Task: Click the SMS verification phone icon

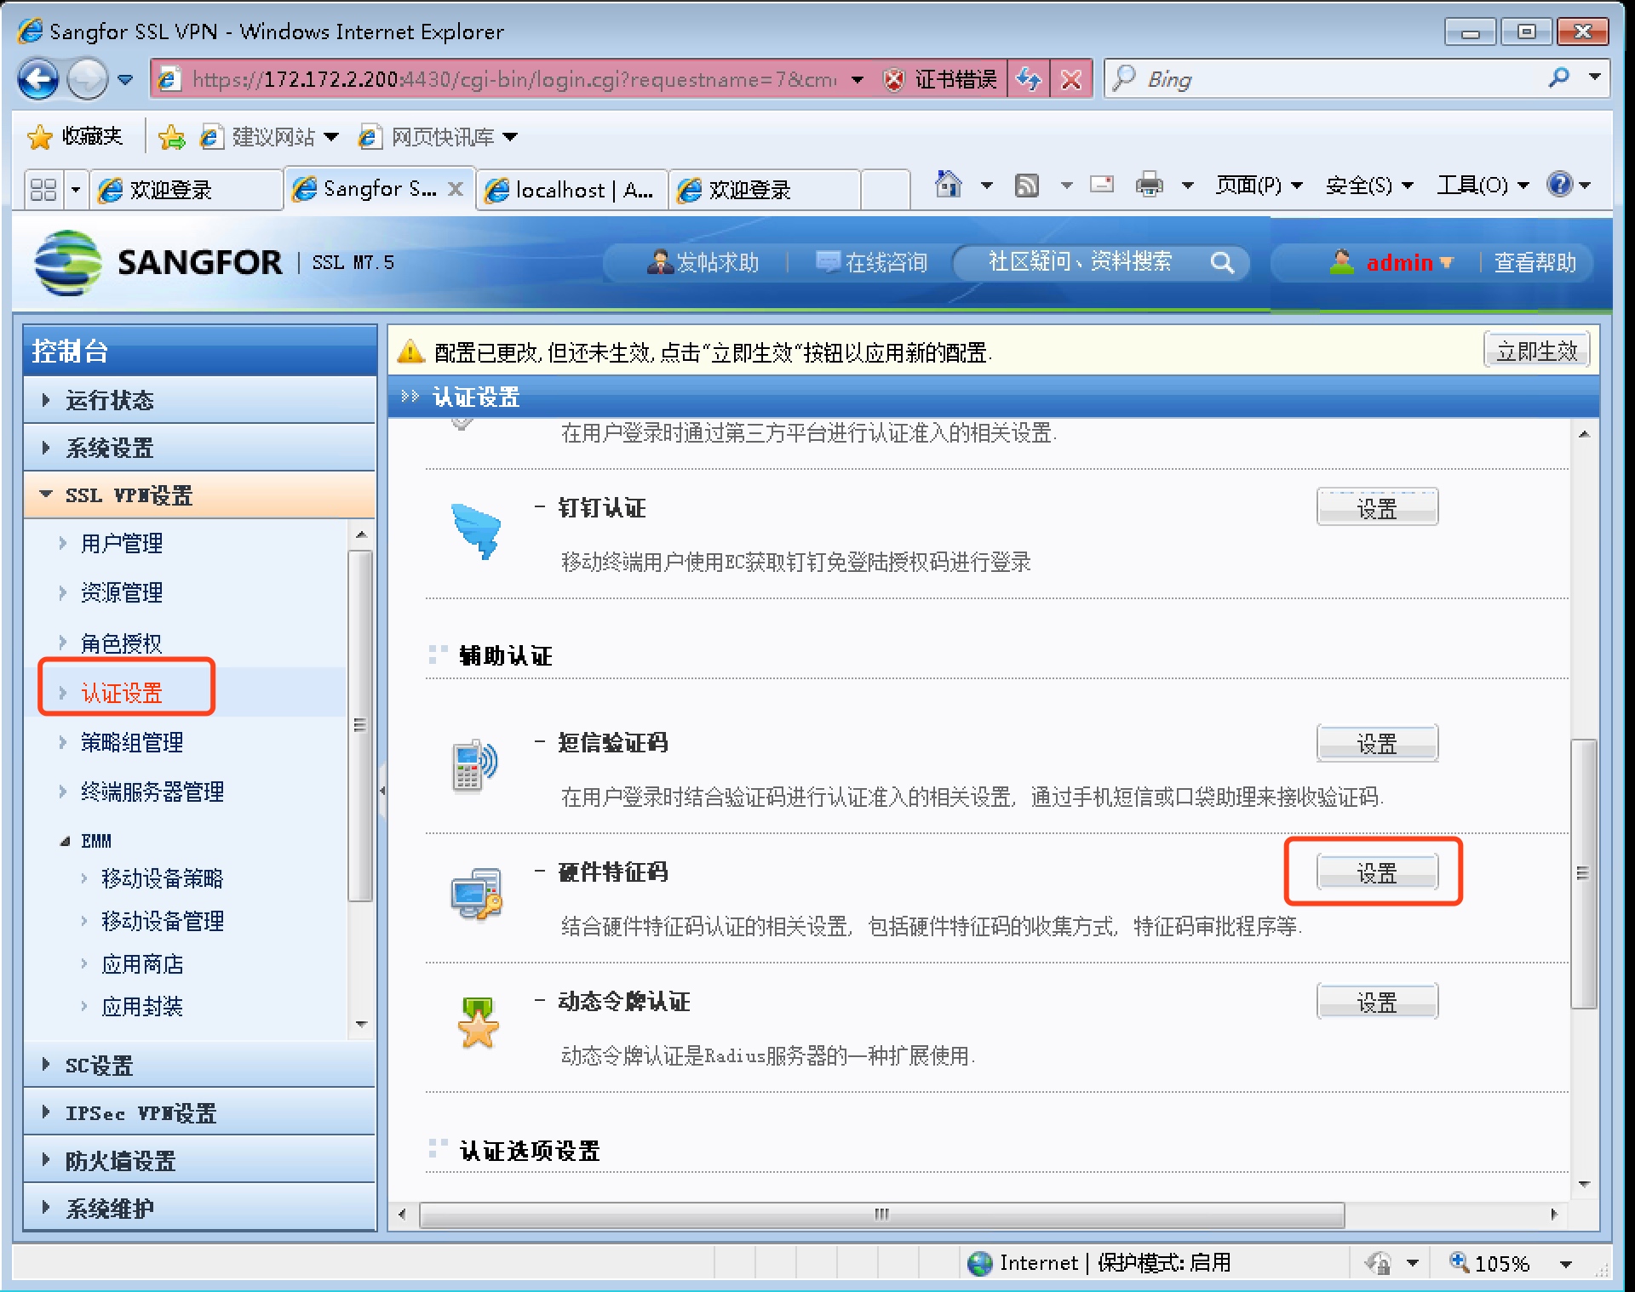Action: click(x=474, y=765)
